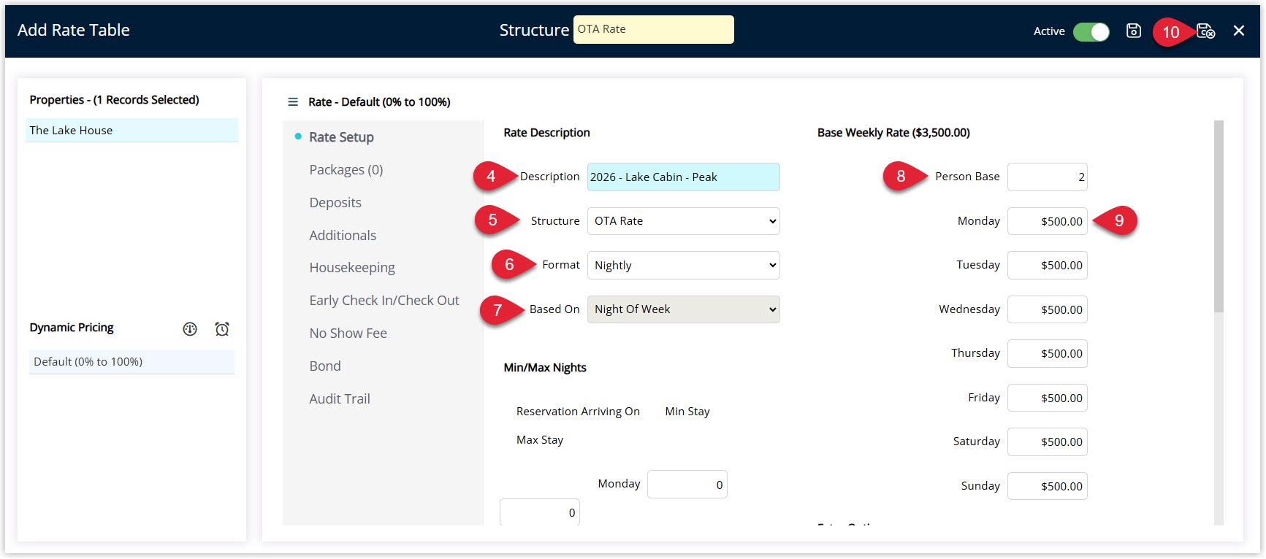Toggle the Active switch off
1266x559 pixels.
1091,31
